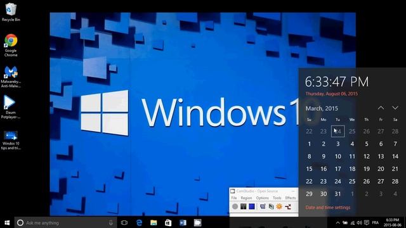Open Microsoft Word from the taskbar

click(x=183, y=222)
